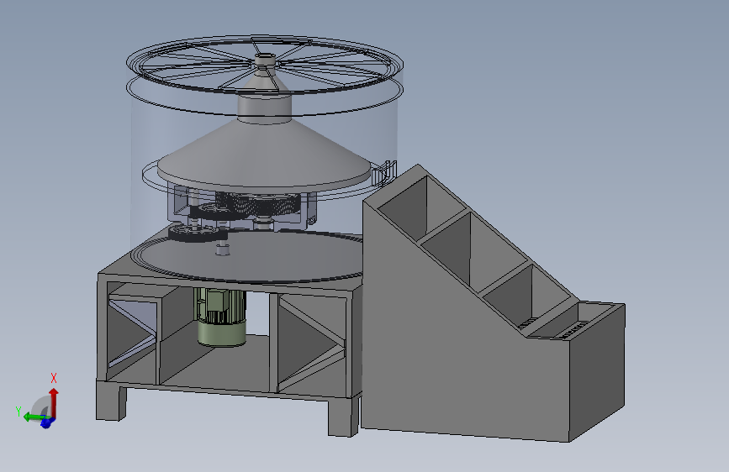The width and height of the screenshot is (729, 472).
Task: Click the blue Z axis ball of the triad
Action: click(46, 423)
